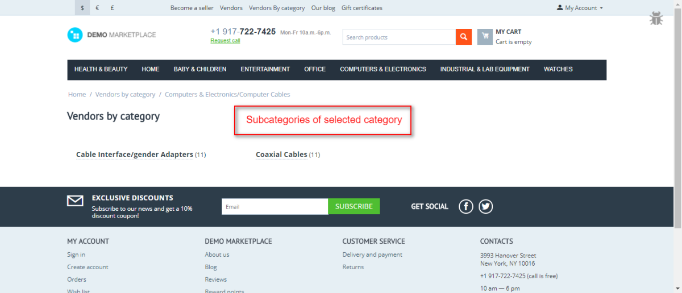Visit the Our blog link
This screenshot has height=293, width=682.
(323, 8)
